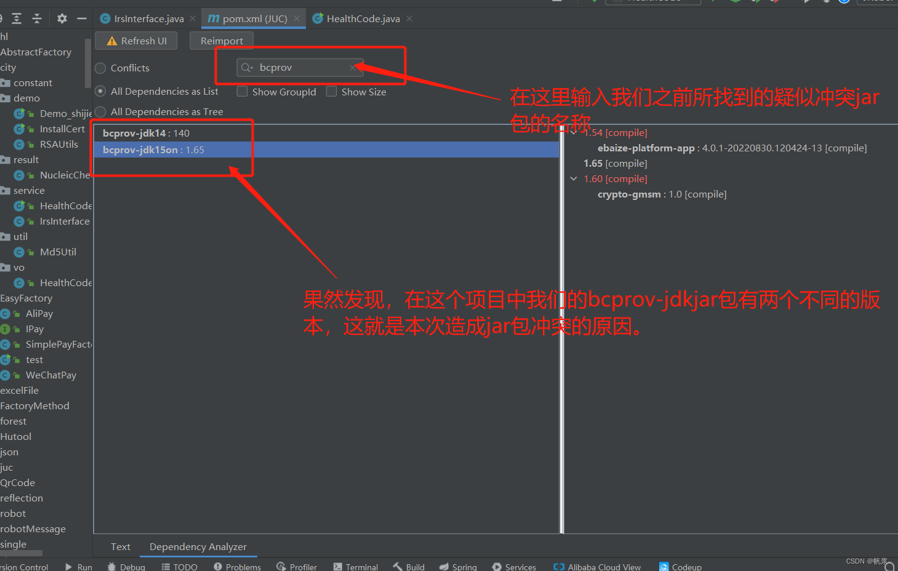Image resolution: width=898 pixels, height=571 pixels.
Task: Click the Expand All icon in the panel toolbar
Action: point(16,18)
